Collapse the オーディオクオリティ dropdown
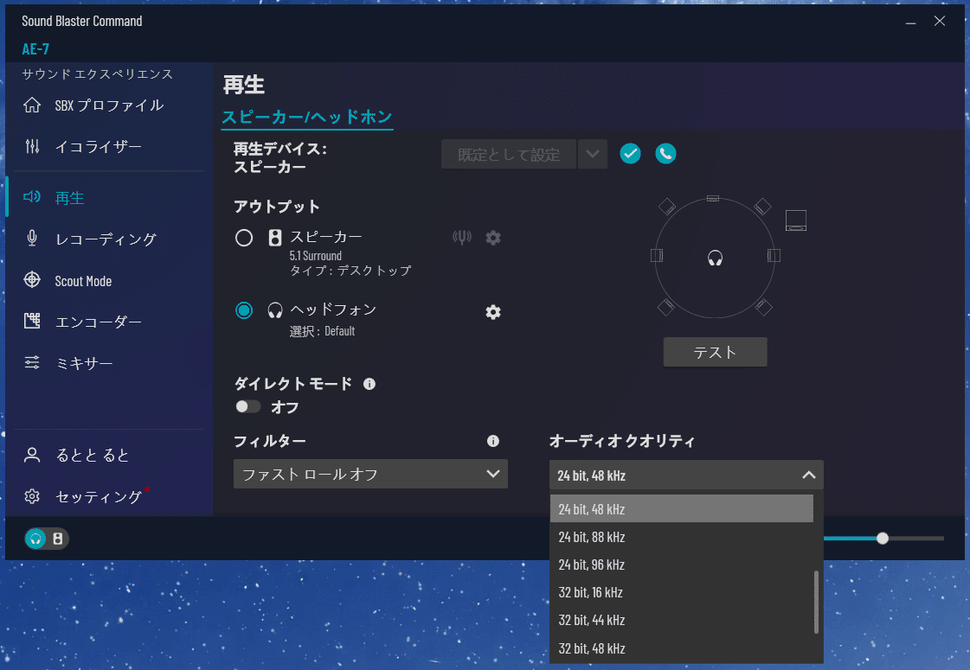The height and width of the screenshot is (670, 970). click(x=809, y=475)
